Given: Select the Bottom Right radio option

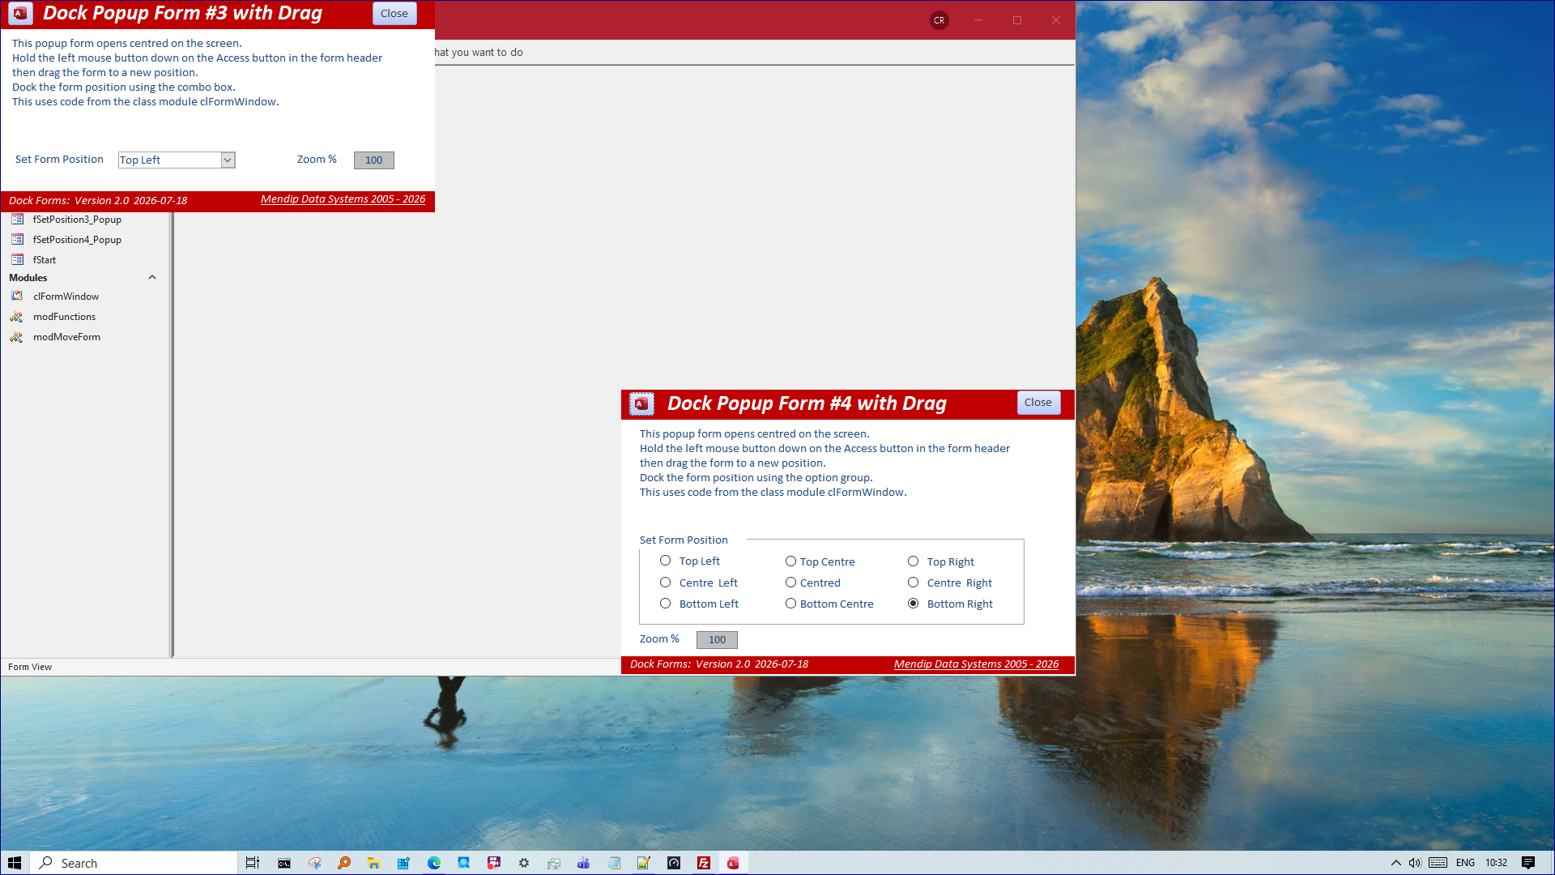Looking at the screenshot, I should pos(913,604).
